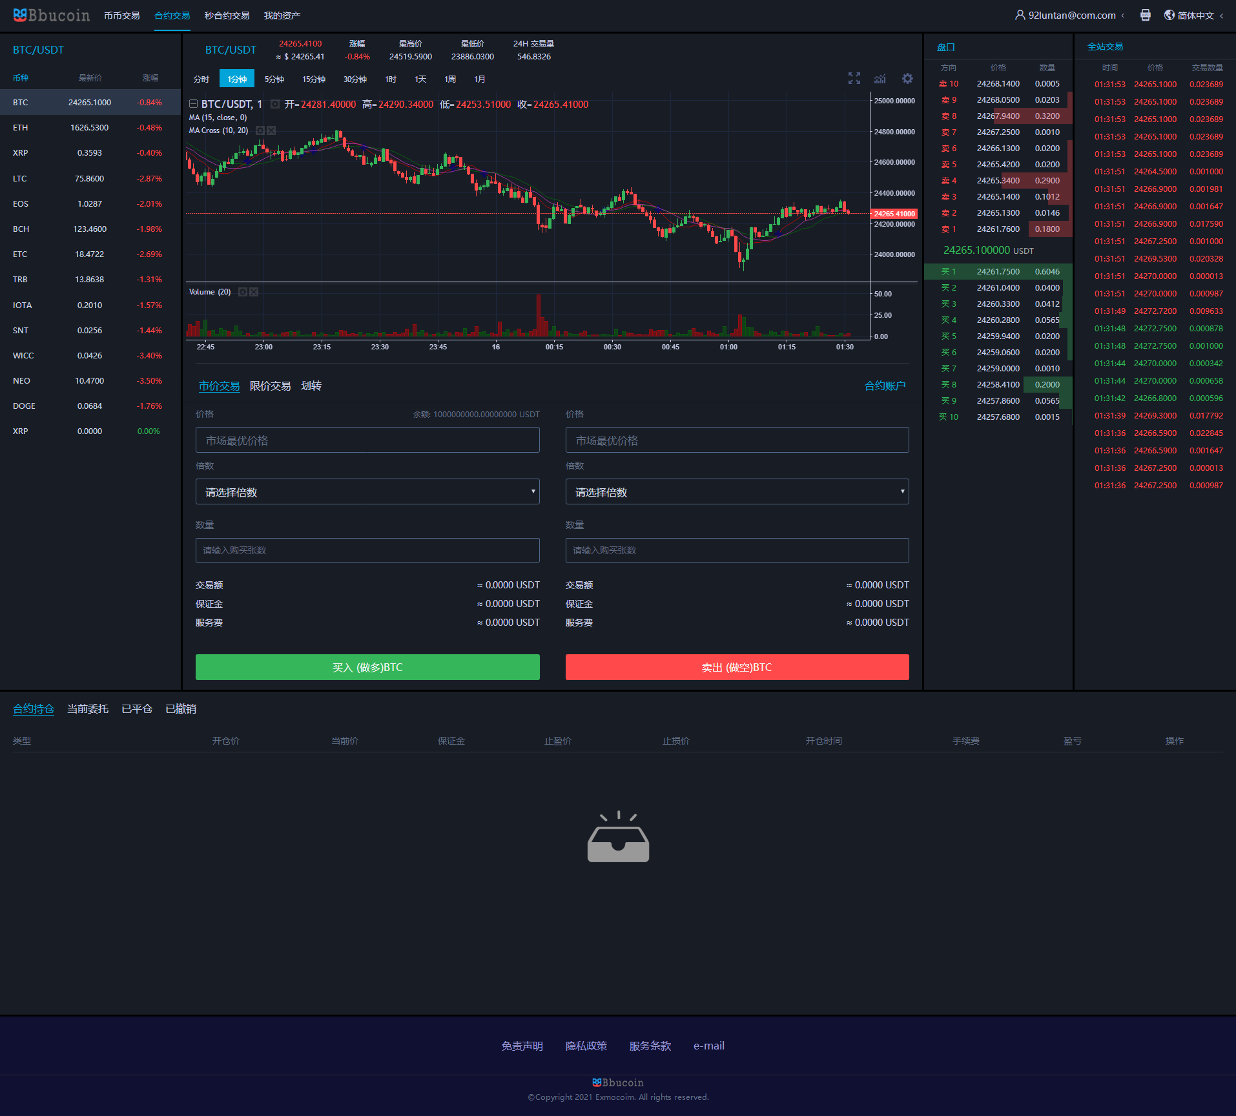1236x1116 pixels.
Task: Open 我的资产 page
Action: pyautogui.click(x=282, y=15)
